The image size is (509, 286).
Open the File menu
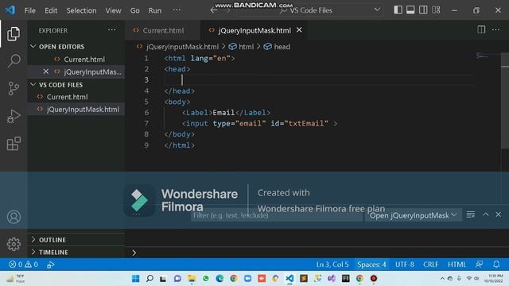click(30, 10)
